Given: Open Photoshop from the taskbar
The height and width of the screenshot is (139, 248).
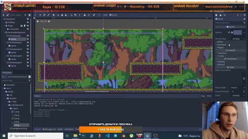Looking at the screenshot, I should (x=83, y=136).
